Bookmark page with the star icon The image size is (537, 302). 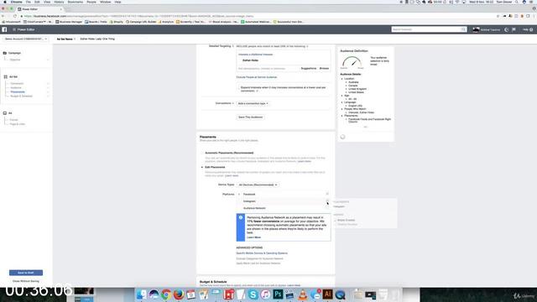click(498, 16)
